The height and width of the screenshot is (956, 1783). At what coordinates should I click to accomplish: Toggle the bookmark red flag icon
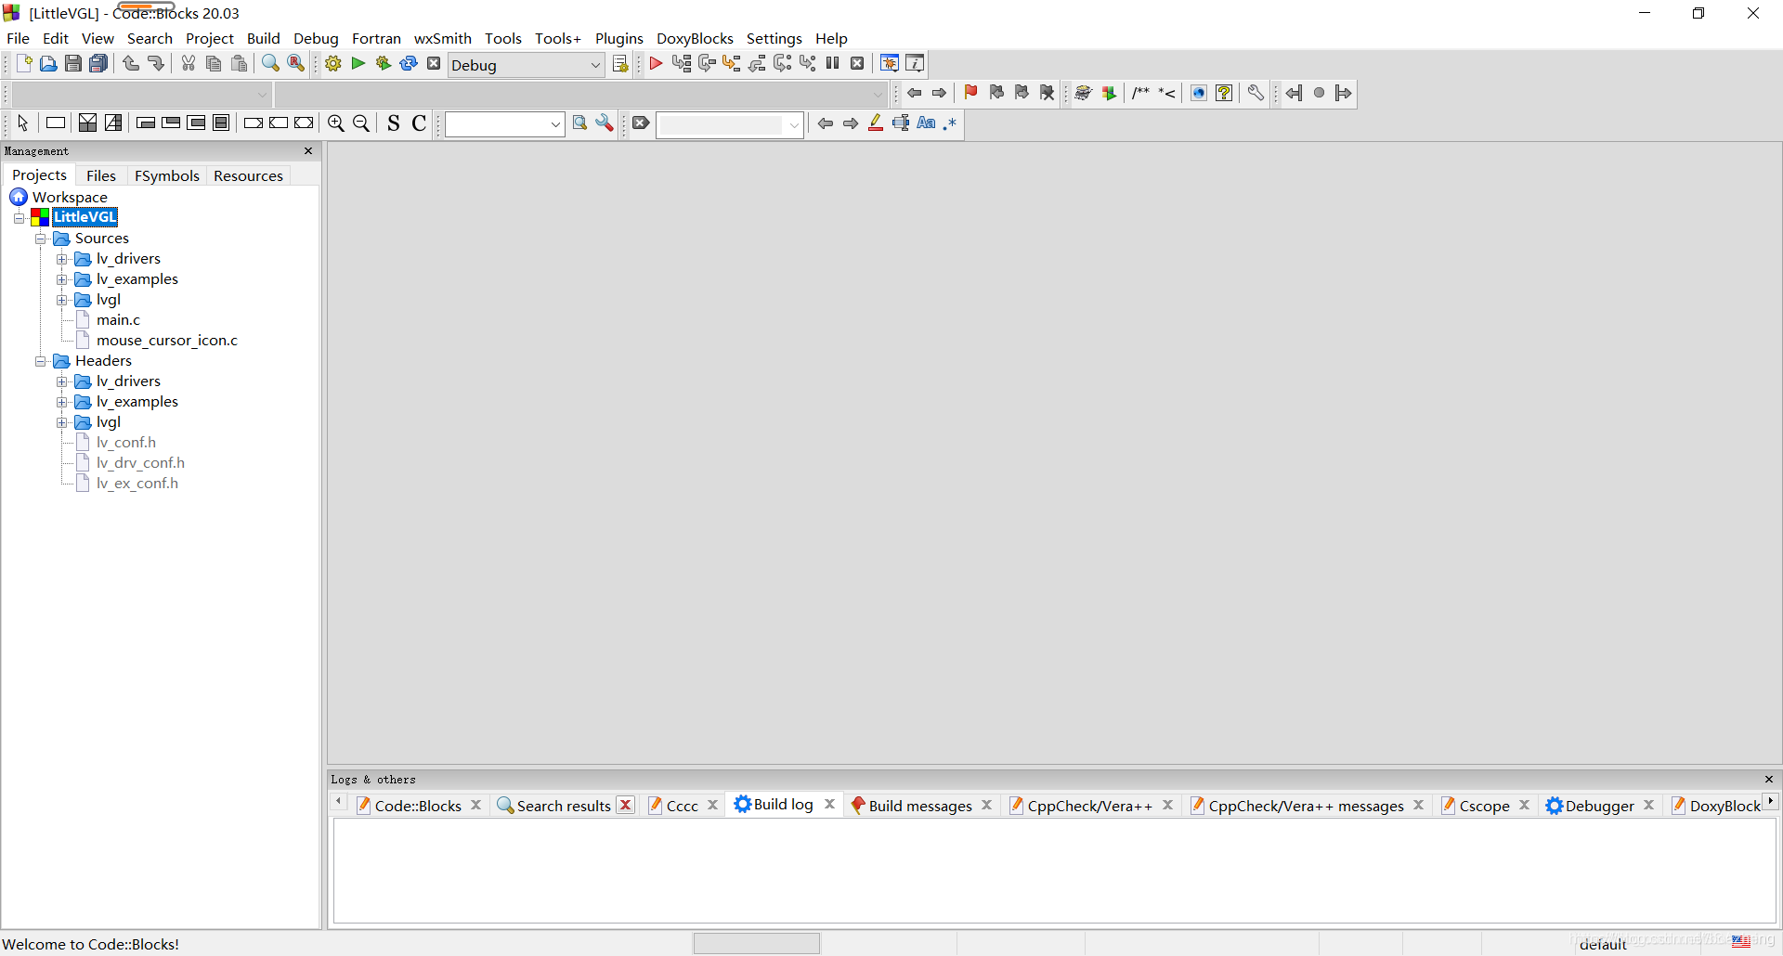click(x=970, y=93)
